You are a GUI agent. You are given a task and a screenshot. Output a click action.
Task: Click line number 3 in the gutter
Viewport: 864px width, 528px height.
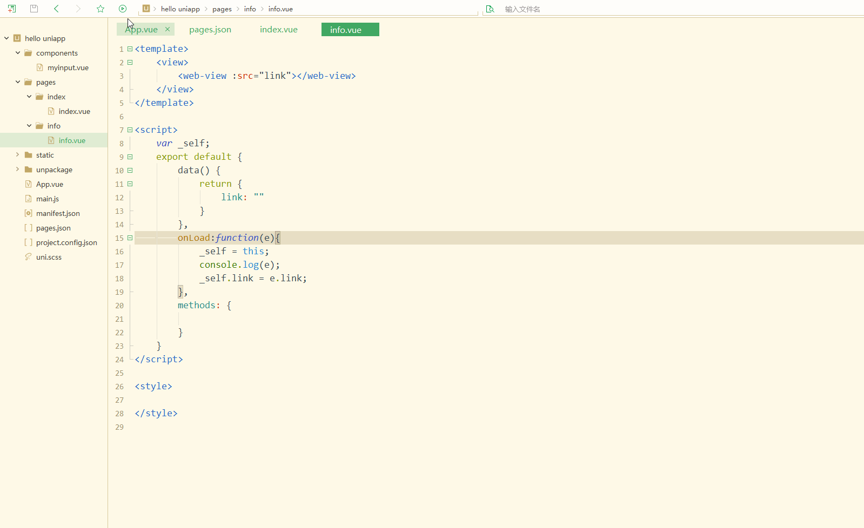(122, 76)
